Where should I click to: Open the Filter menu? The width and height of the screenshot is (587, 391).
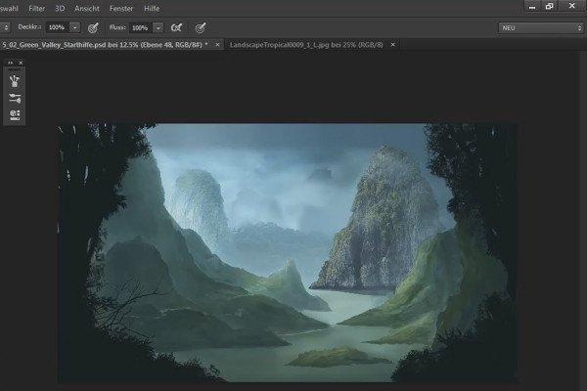pos(37,8)
